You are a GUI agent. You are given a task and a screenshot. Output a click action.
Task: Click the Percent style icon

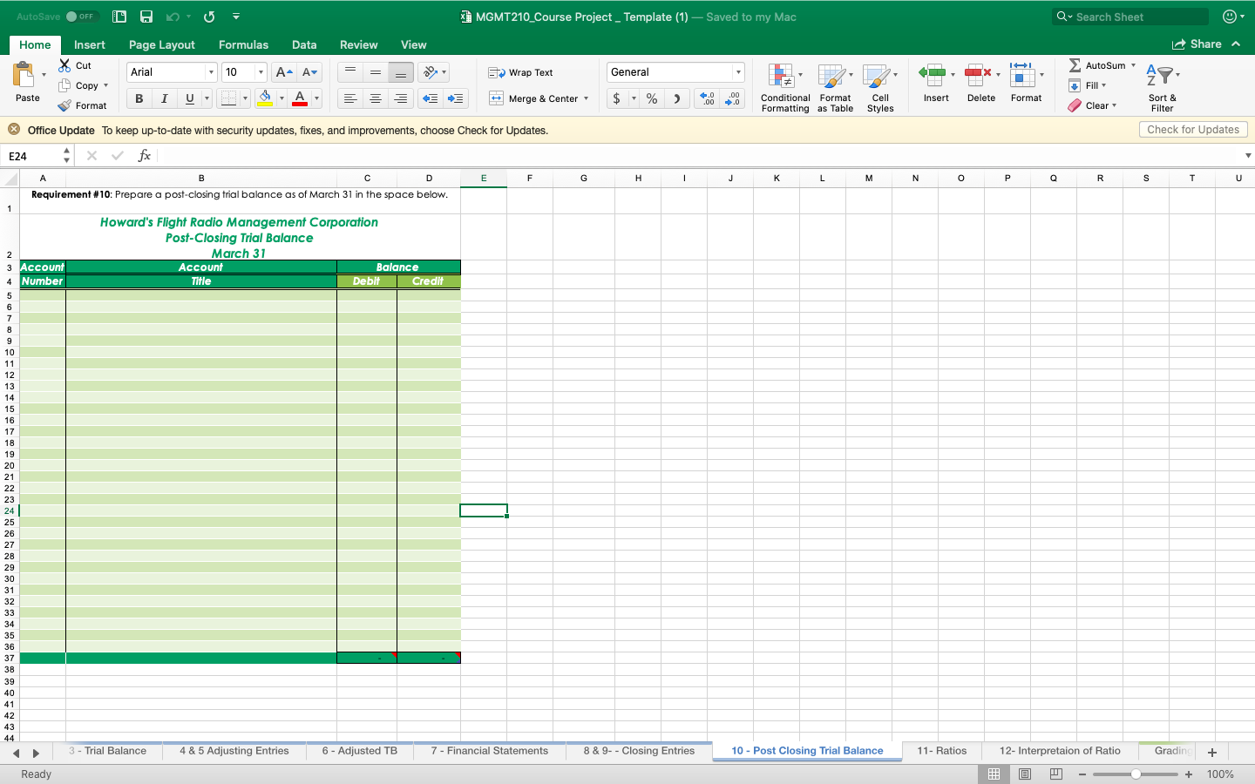click(x=651, y=98)
